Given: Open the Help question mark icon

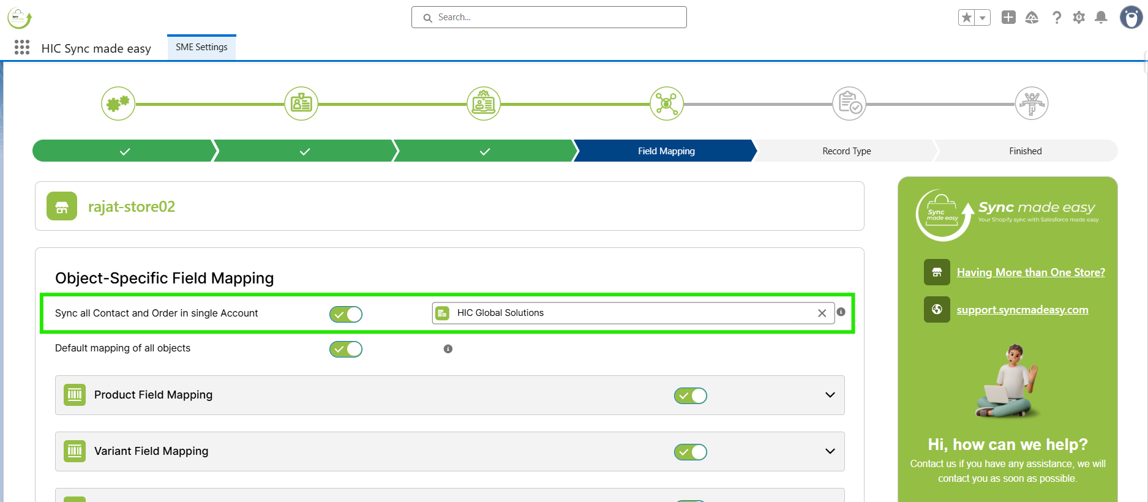Looking at the screenshot, I should point(1057,18).
